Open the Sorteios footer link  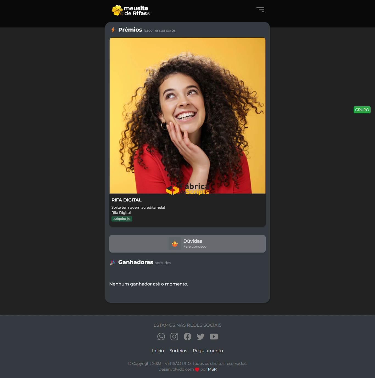pyautogui.click(x=178, y=351)
